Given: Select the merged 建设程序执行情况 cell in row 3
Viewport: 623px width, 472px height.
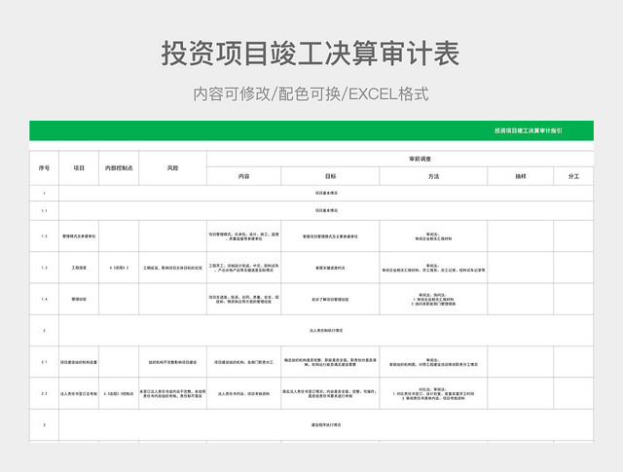Looking at the screenshot, I should pos(326,424).
